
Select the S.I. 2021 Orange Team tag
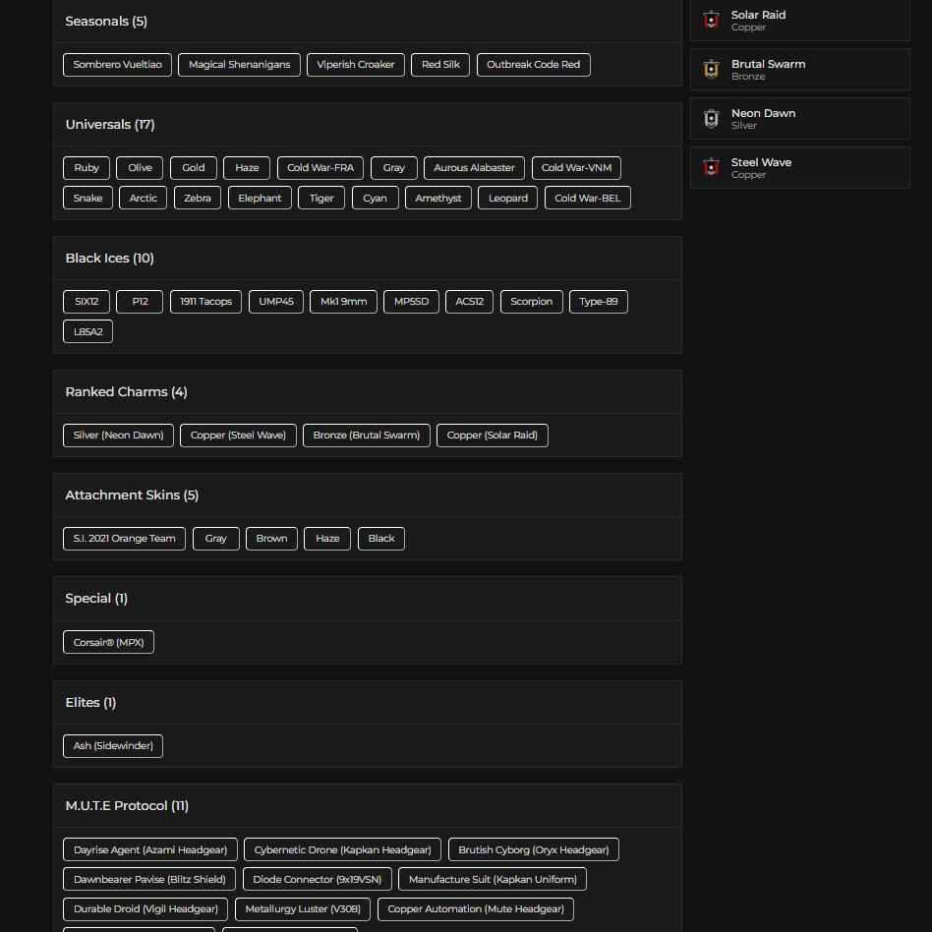[x=124, y=539]
